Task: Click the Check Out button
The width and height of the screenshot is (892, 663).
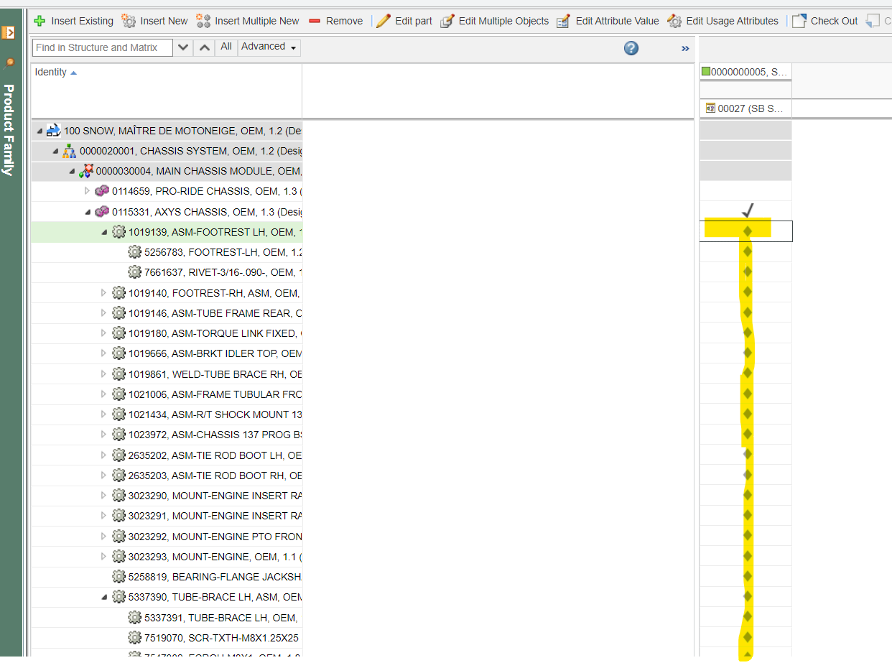Action: pyautogui.click(x=824, y=21)
